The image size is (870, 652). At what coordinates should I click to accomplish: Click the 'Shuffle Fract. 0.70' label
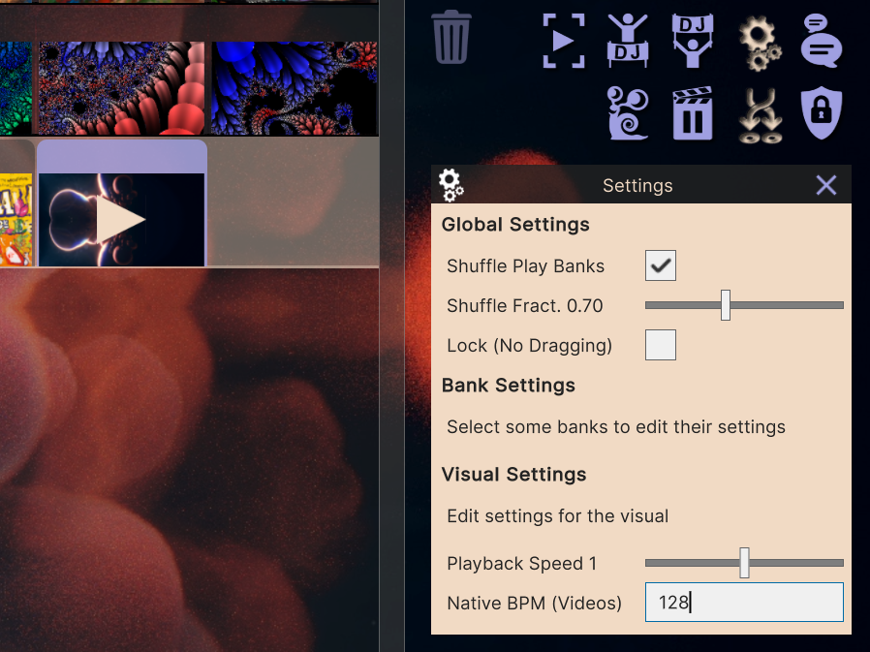click(524, 306)
